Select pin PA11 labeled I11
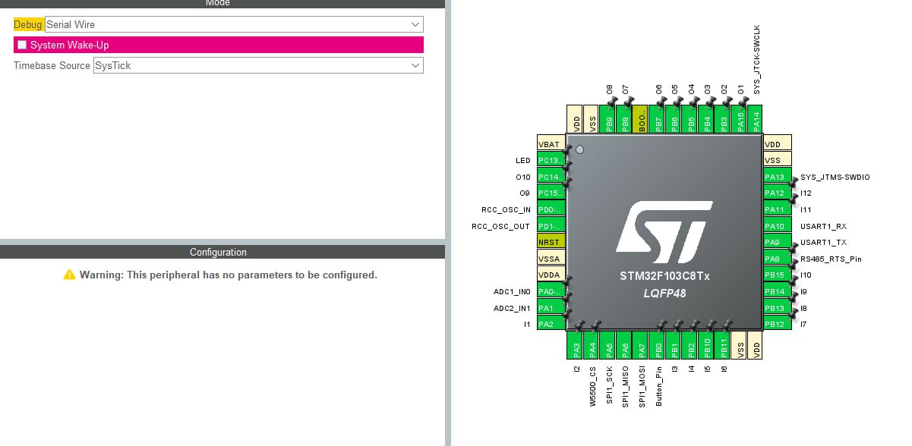Screen dimensions: 912x446 click(777, 209)
